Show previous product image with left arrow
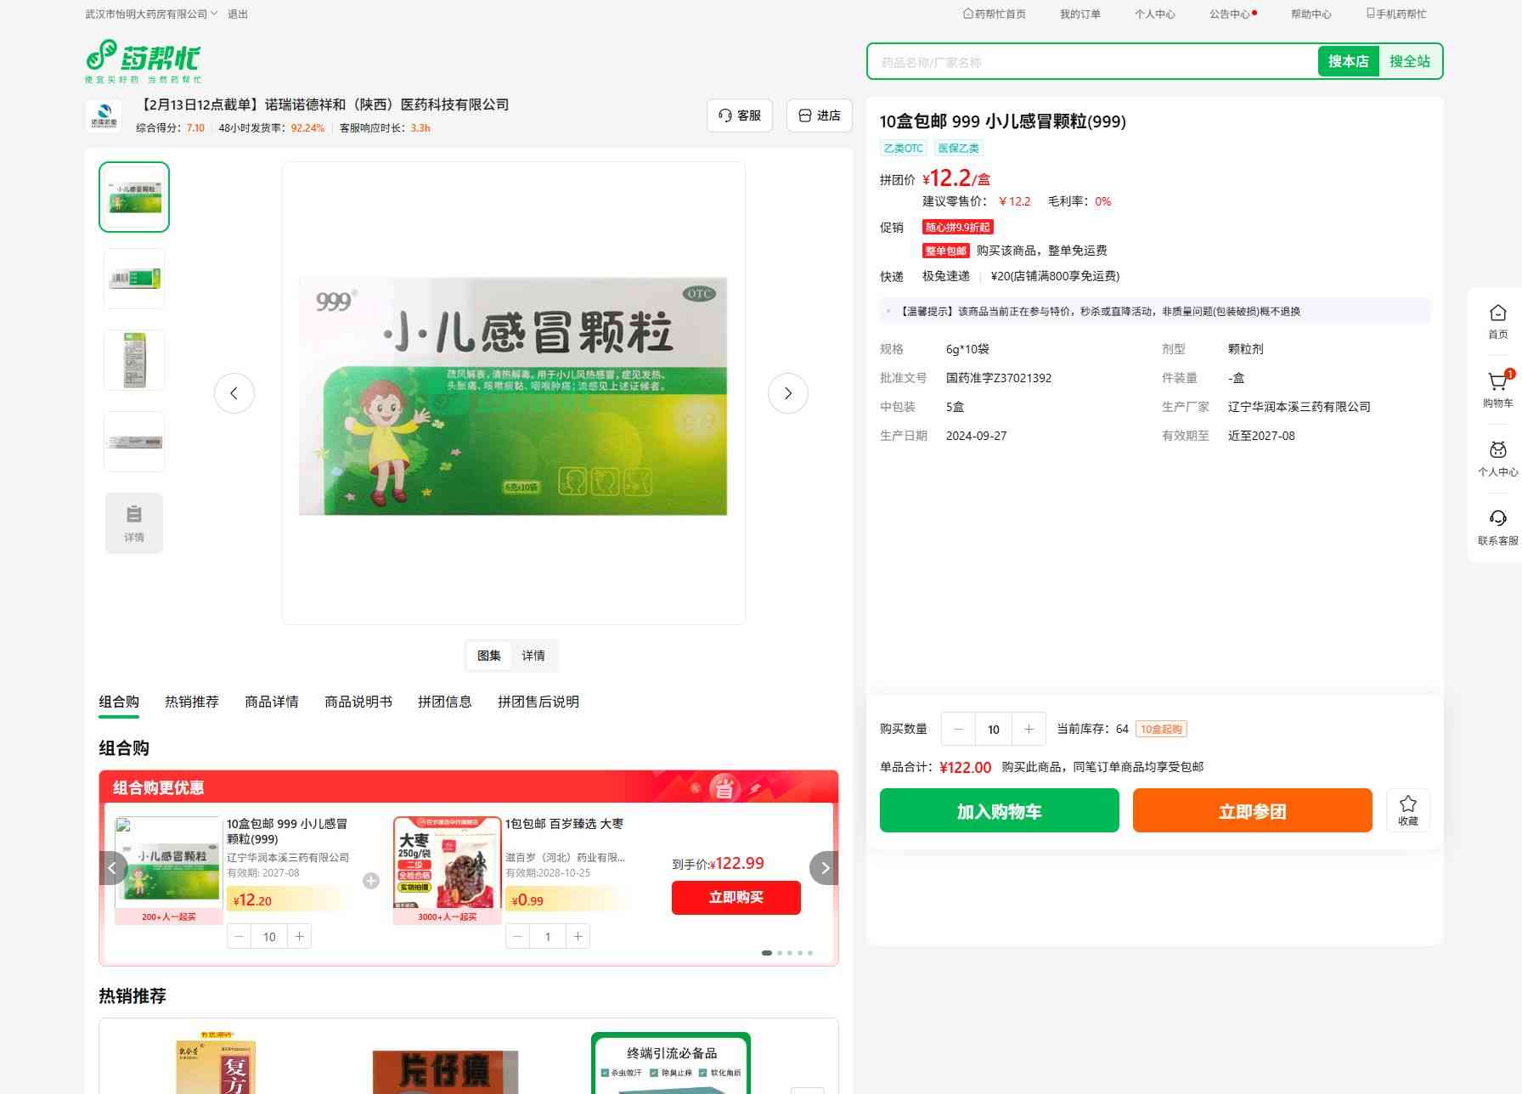The width and height of the screenshot is (1522, 1094). pyautogui.click(x=234, y=393)
